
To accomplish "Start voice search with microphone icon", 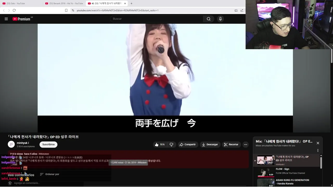I will point(220,19).
